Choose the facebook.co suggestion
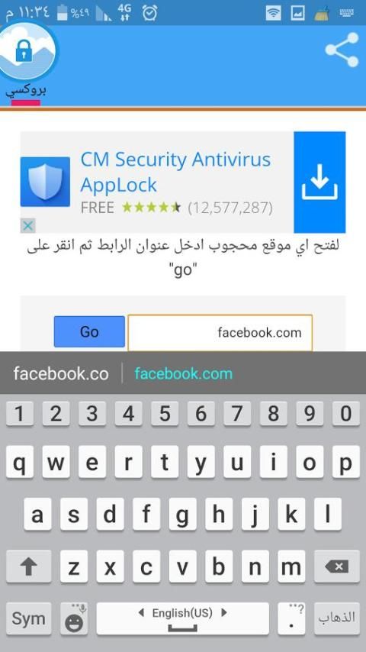The height and width of the screenshot is (652, 366). coord(61,373)
